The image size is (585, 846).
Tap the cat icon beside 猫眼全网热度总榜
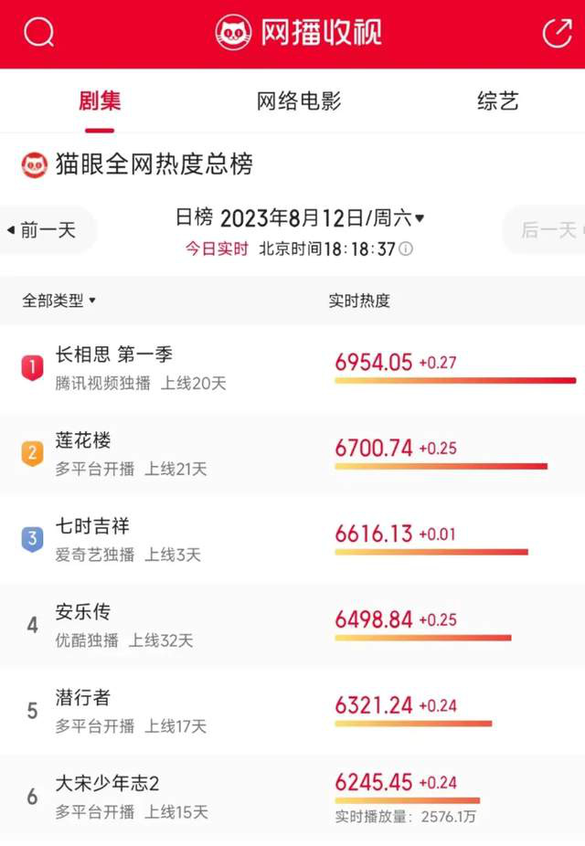(35, 165)
